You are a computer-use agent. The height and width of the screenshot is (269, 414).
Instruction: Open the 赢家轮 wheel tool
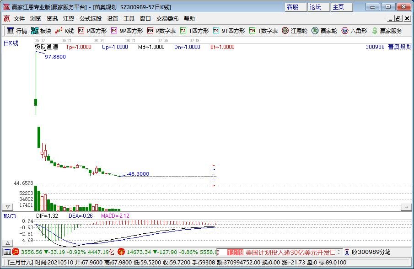point(324,31)
